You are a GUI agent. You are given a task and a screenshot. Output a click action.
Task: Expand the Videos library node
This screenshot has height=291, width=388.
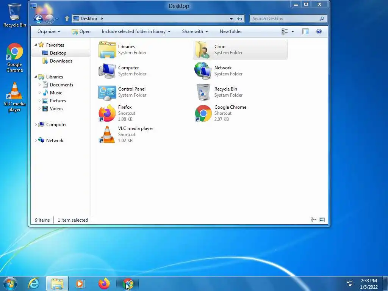[39, 108]
